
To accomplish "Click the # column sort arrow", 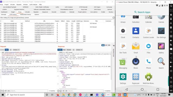I will point(2,21).
